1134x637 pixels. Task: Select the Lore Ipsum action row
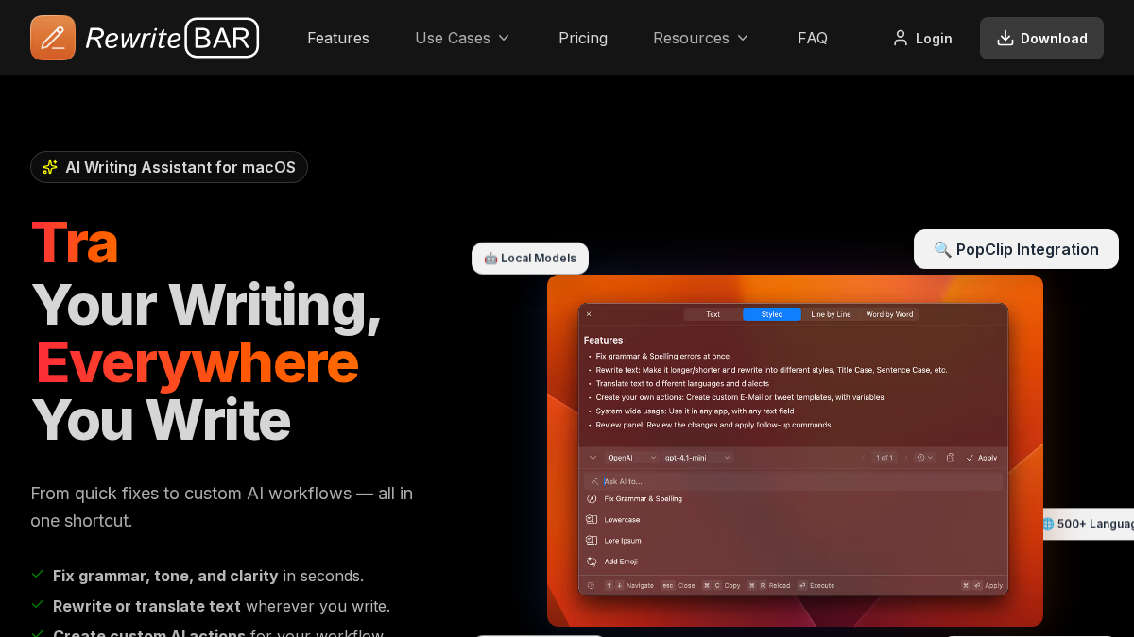(x=793, y=540)
